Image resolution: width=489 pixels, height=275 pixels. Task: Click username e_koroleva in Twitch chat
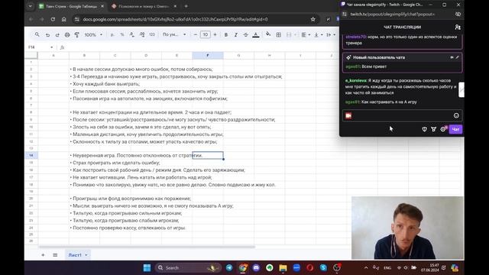click(355, 80)
